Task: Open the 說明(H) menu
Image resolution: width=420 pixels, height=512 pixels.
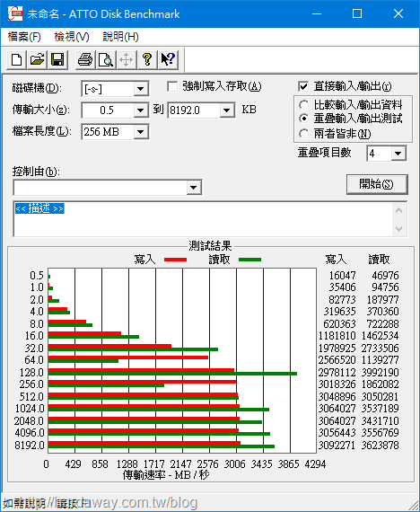Action: coord(120,37)
